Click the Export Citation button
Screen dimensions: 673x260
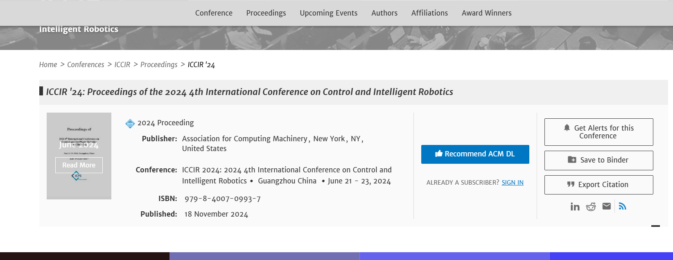pos(599,185)
